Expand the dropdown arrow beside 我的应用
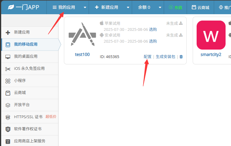 [x=85, y=7]
